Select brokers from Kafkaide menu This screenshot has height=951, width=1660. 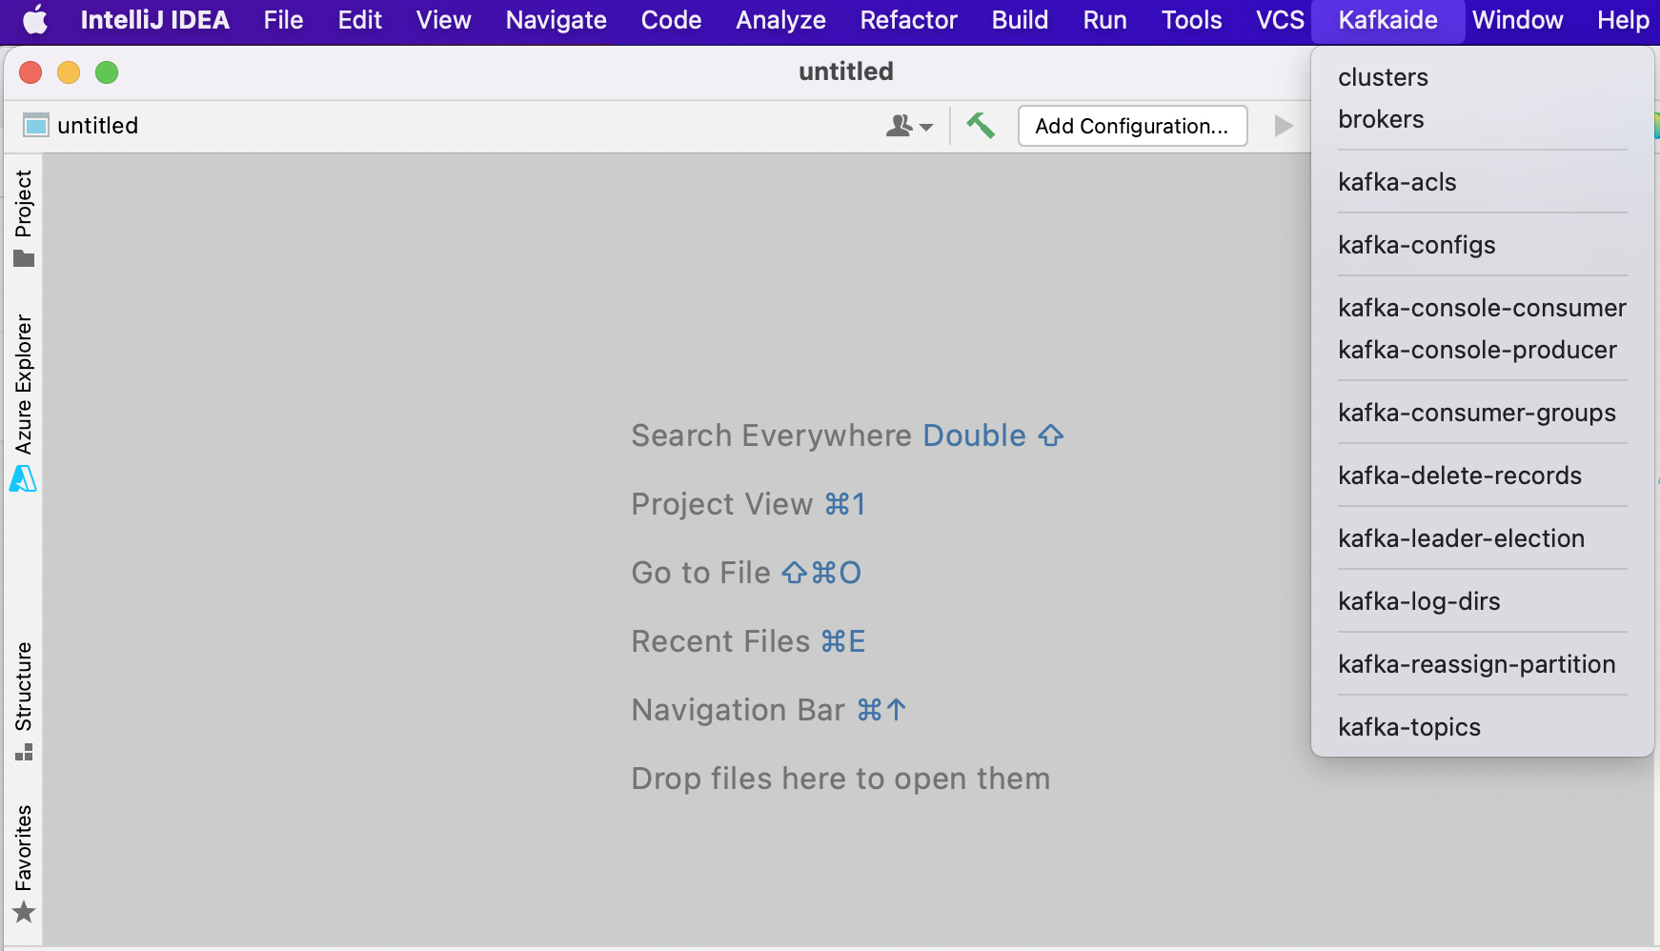(x=1482, y=119)
